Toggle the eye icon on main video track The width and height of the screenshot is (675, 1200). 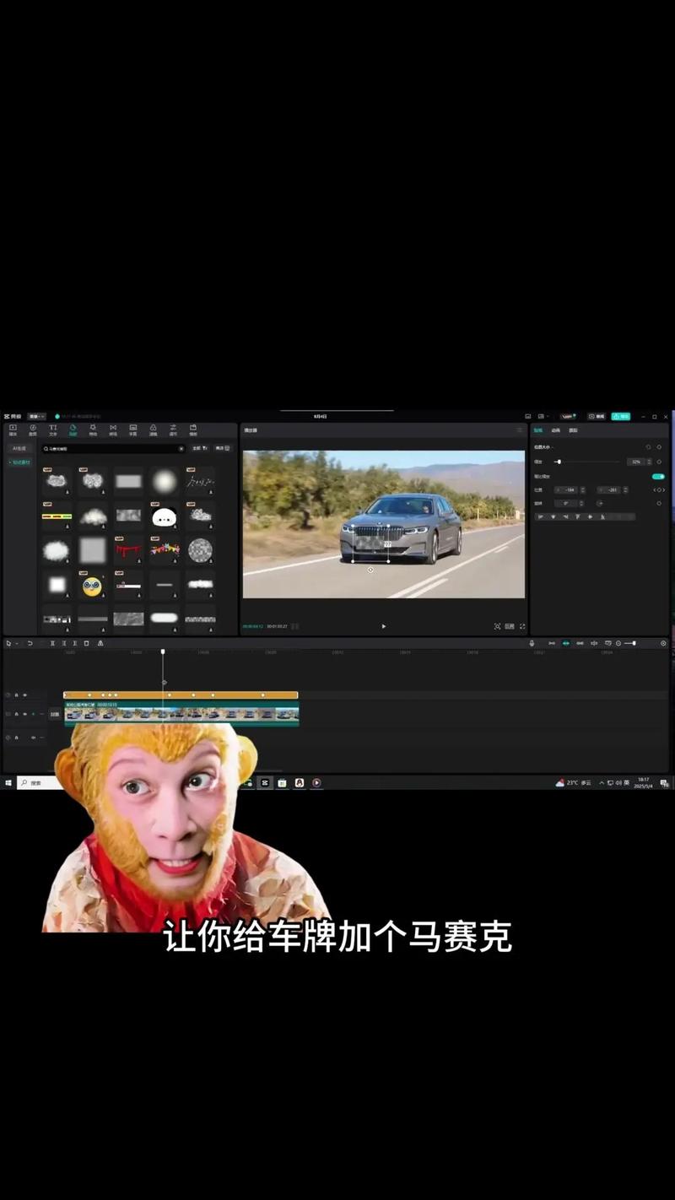(24, 714)
